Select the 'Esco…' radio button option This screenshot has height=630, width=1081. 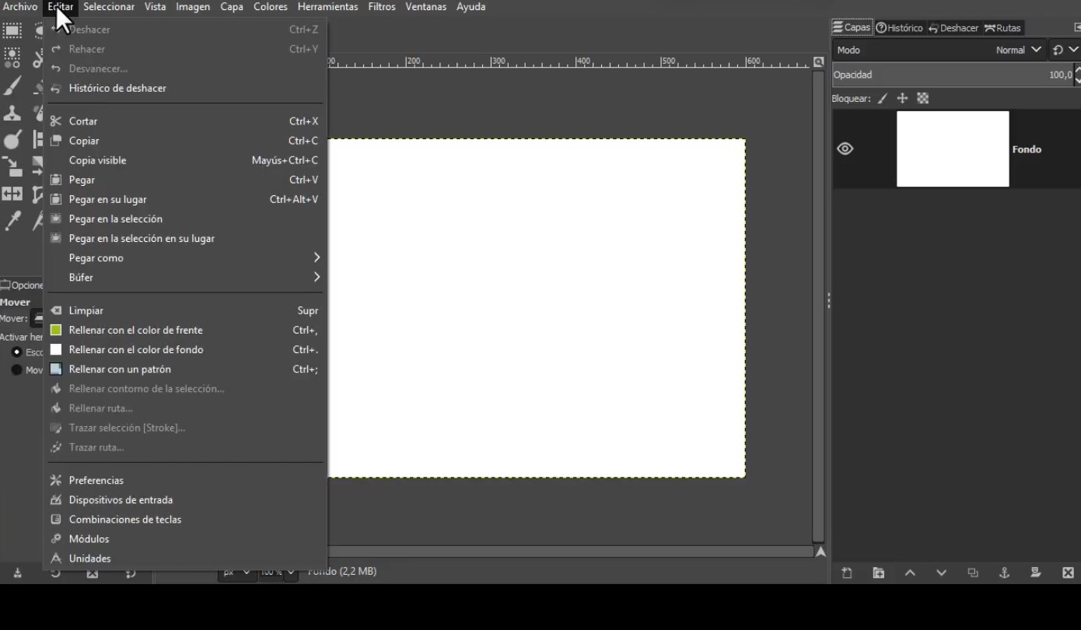[16, 352]
